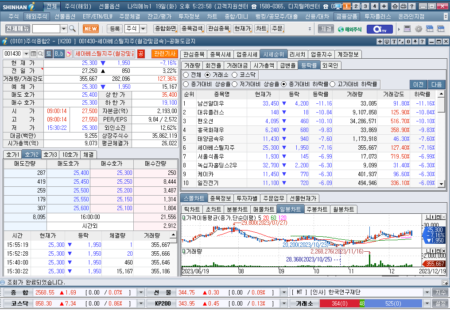Open the calculator icon in top toolbar

[407, 29]
